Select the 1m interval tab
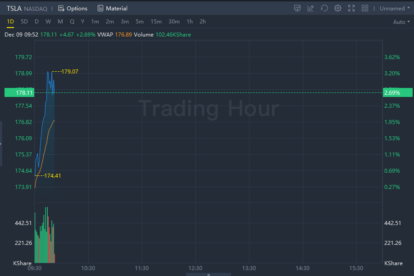 tap(95, 22)
